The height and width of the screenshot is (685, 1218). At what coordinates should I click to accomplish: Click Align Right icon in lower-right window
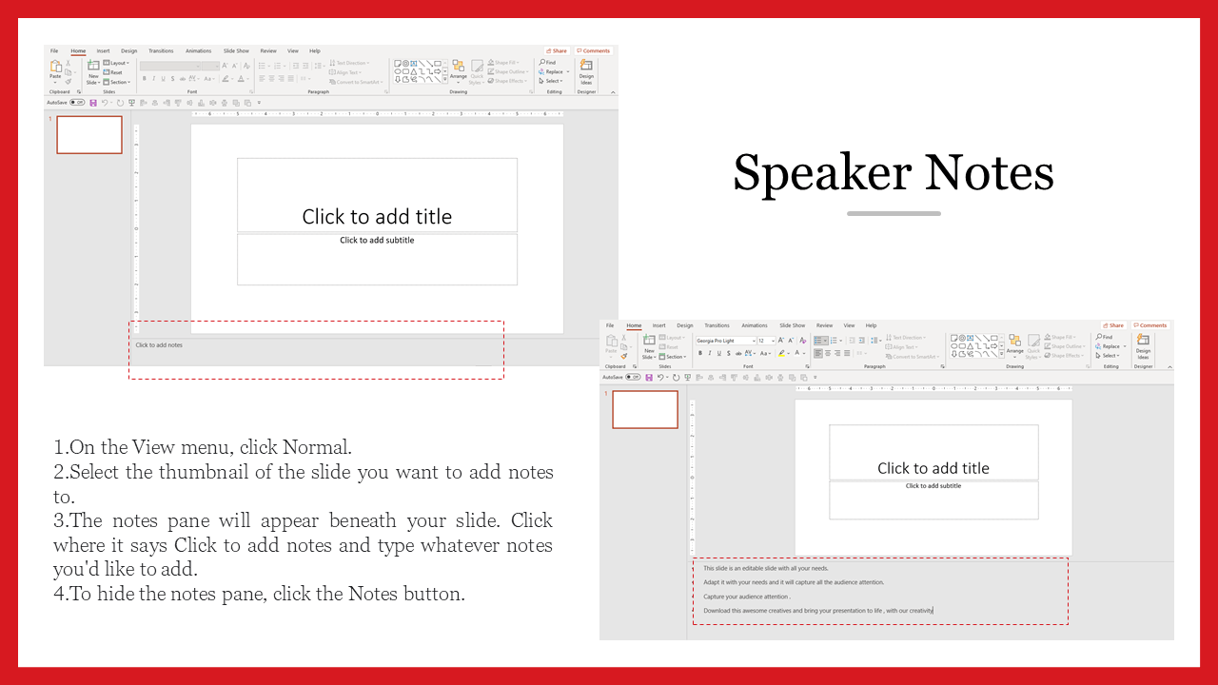(x=837, y=353)
